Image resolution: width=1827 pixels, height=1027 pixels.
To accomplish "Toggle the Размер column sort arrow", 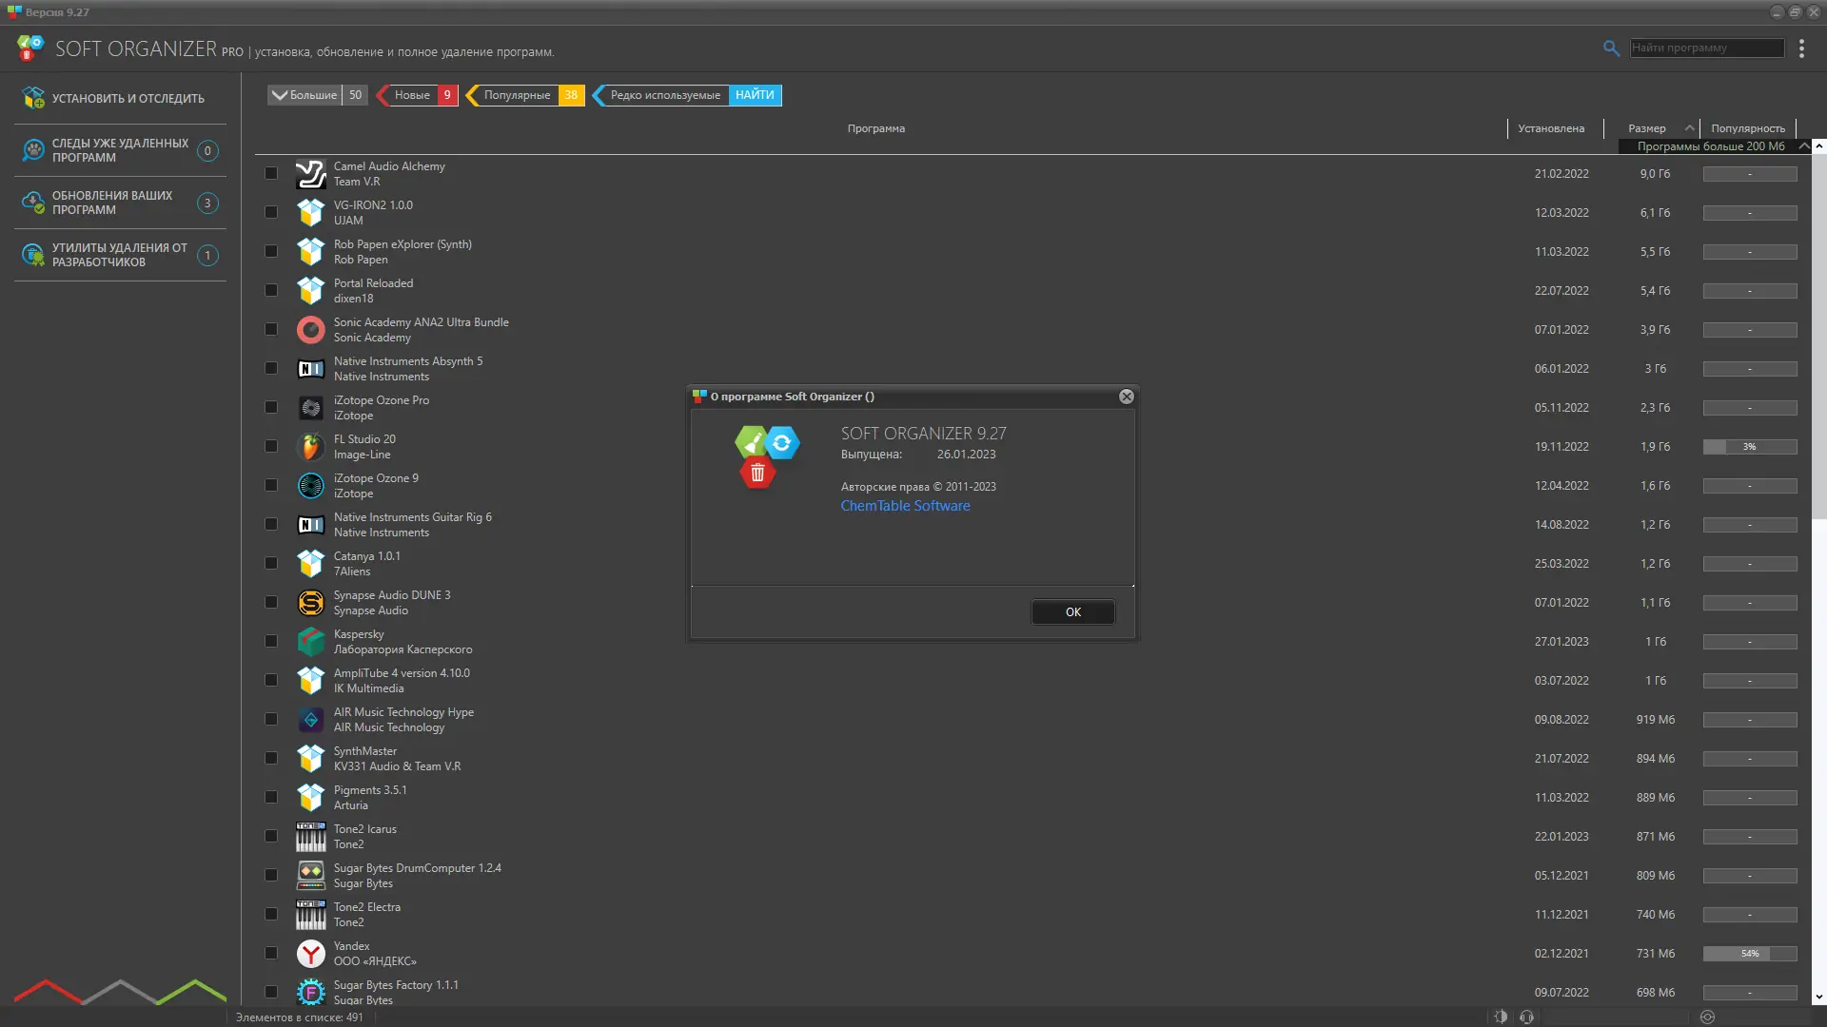I will 1690,127.
